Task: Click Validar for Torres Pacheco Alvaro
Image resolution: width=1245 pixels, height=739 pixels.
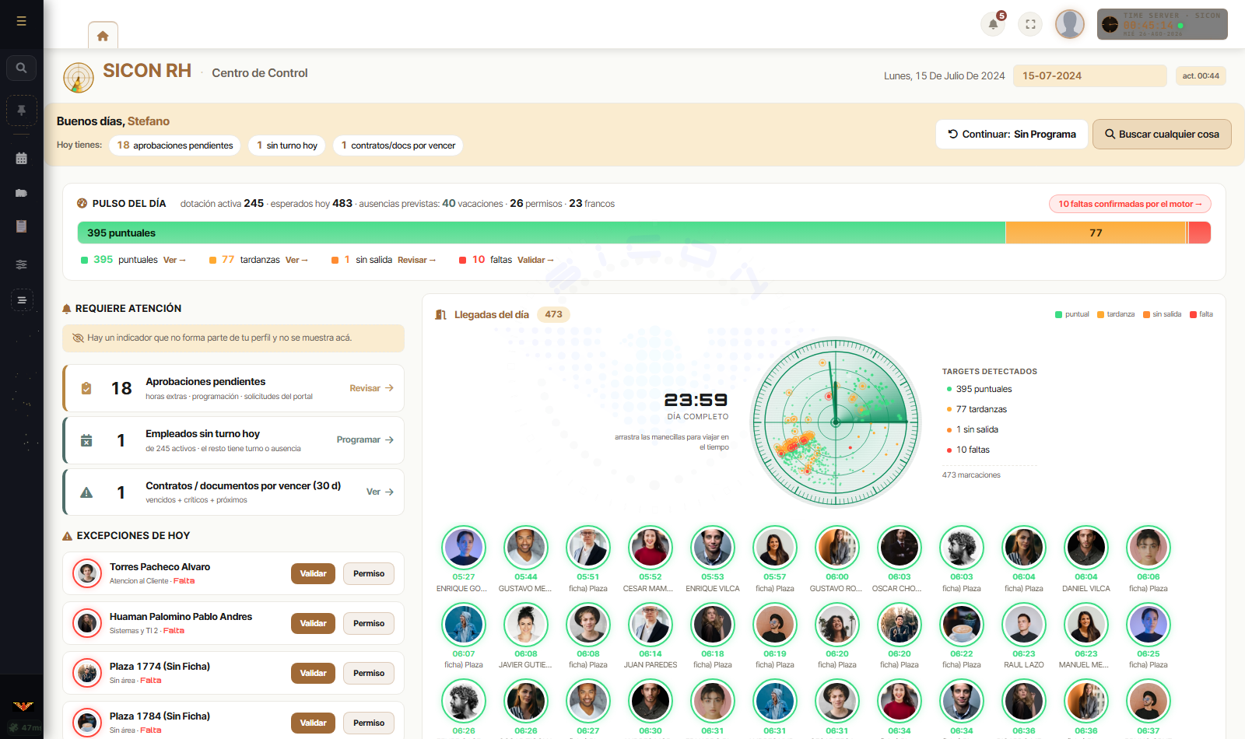Action: [314, 573]
